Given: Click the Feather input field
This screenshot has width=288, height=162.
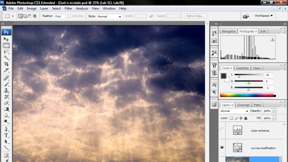Looking at the screenshot, I should point(60,16).
